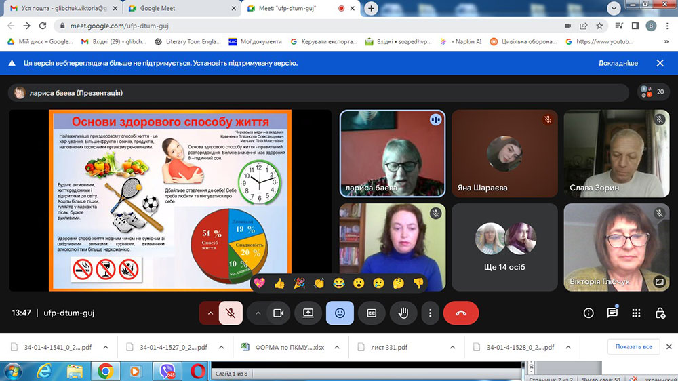Click the raise hand icon
The height and width of the screenshot is (381, 678).
(403, 313)
